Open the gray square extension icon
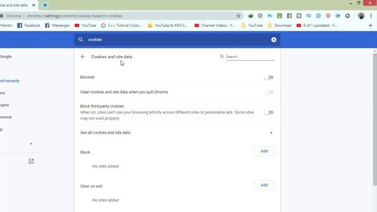 299,16
